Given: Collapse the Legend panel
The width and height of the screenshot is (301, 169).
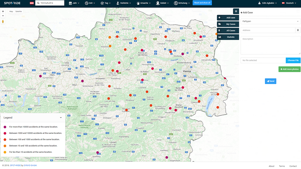Looking at the screenshot, I should 61,118.
